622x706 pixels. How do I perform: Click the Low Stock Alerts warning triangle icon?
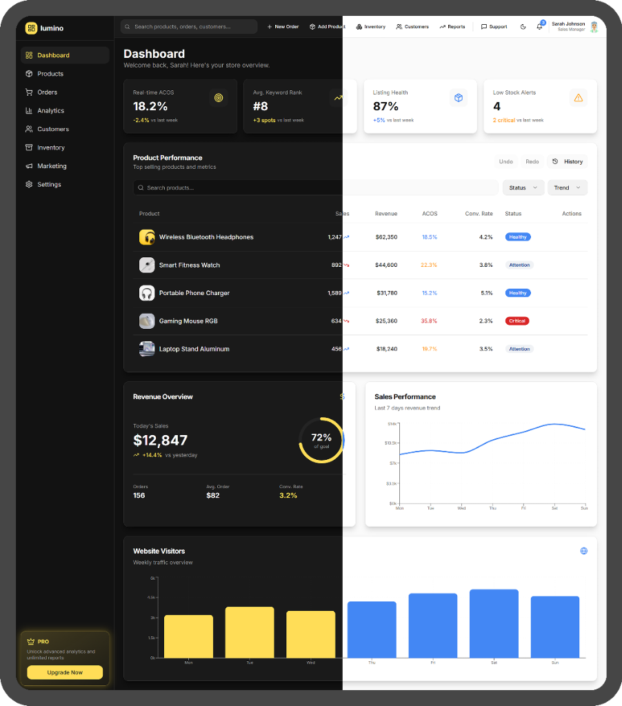[x=579, y=97]
